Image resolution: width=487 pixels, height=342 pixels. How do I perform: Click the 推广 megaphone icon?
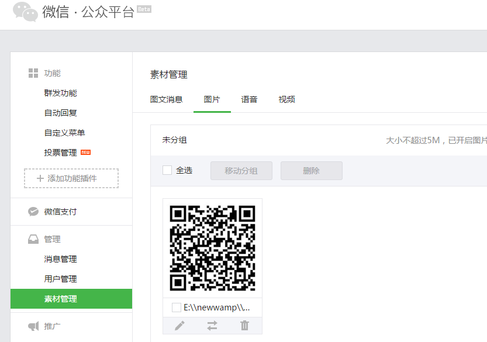33,326
